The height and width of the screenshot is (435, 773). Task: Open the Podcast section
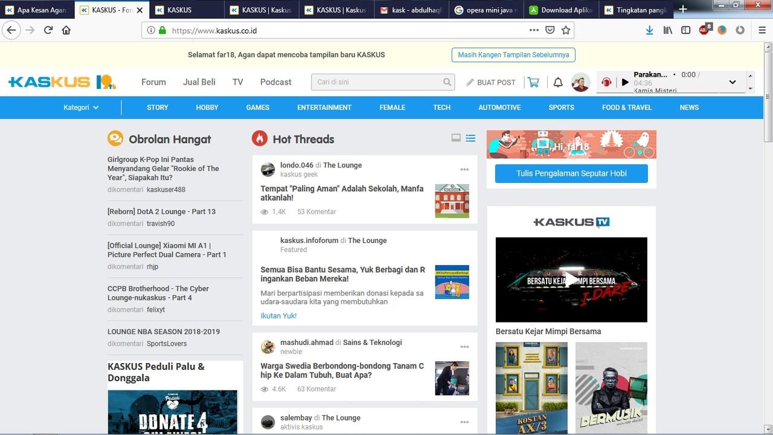click(x=275, y=82)
